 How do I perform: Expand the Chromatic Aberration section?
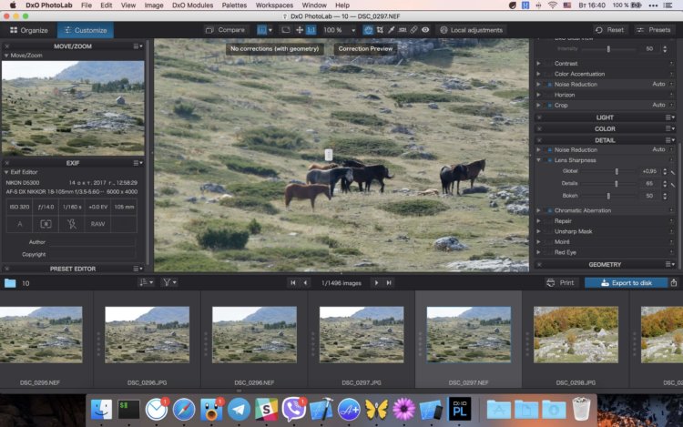point(539,210)
